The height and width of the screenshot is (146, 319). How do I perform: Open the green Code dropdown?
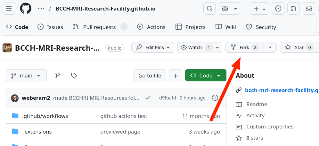point(206,76)
